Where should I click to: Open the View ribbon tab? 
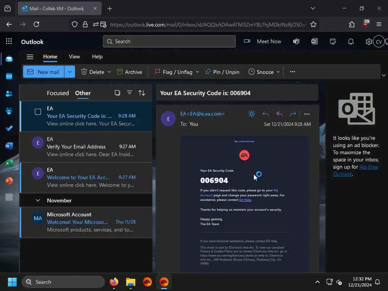click(x=75, y=57)
